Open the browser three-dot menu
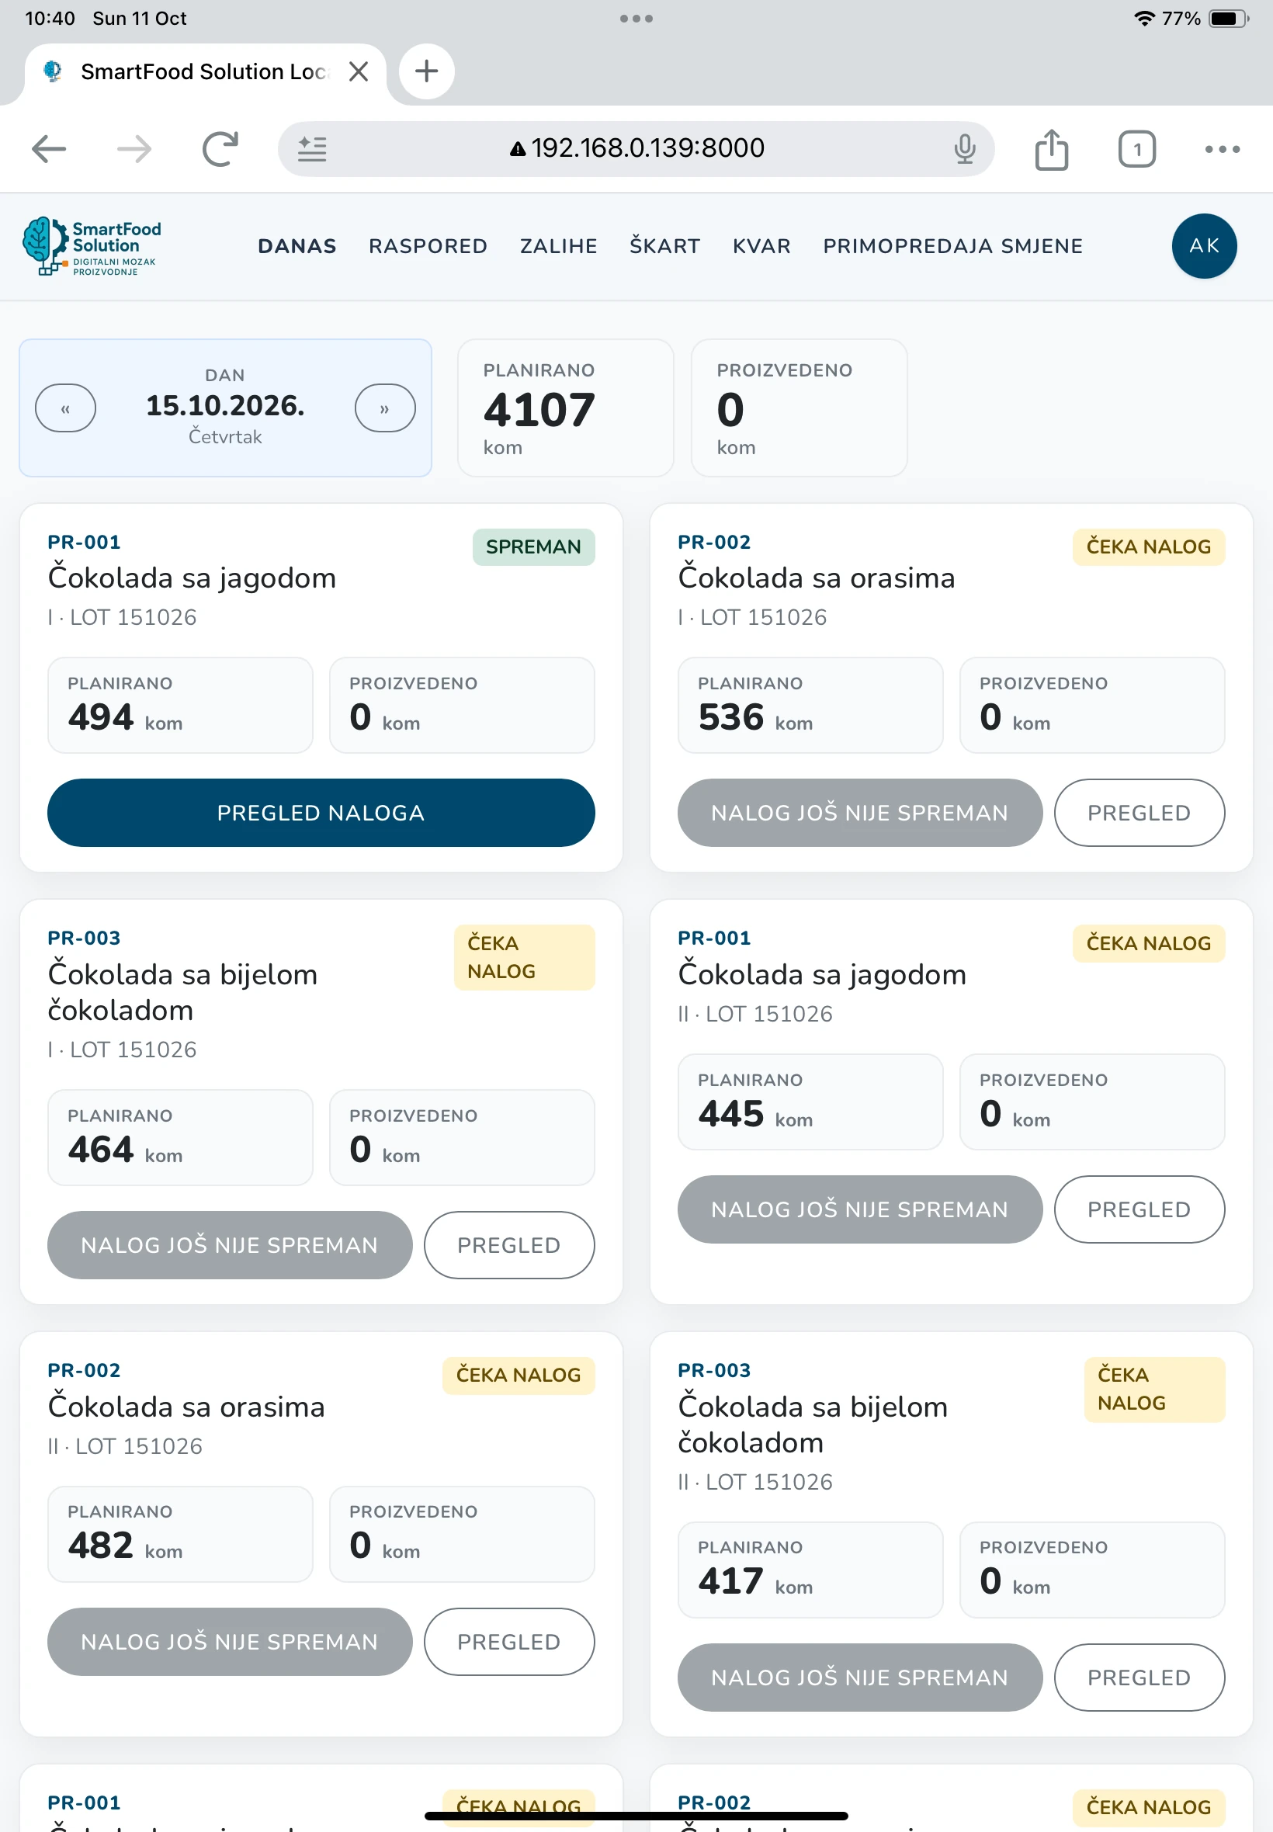1273x1832 pixels. point(1222,149)
